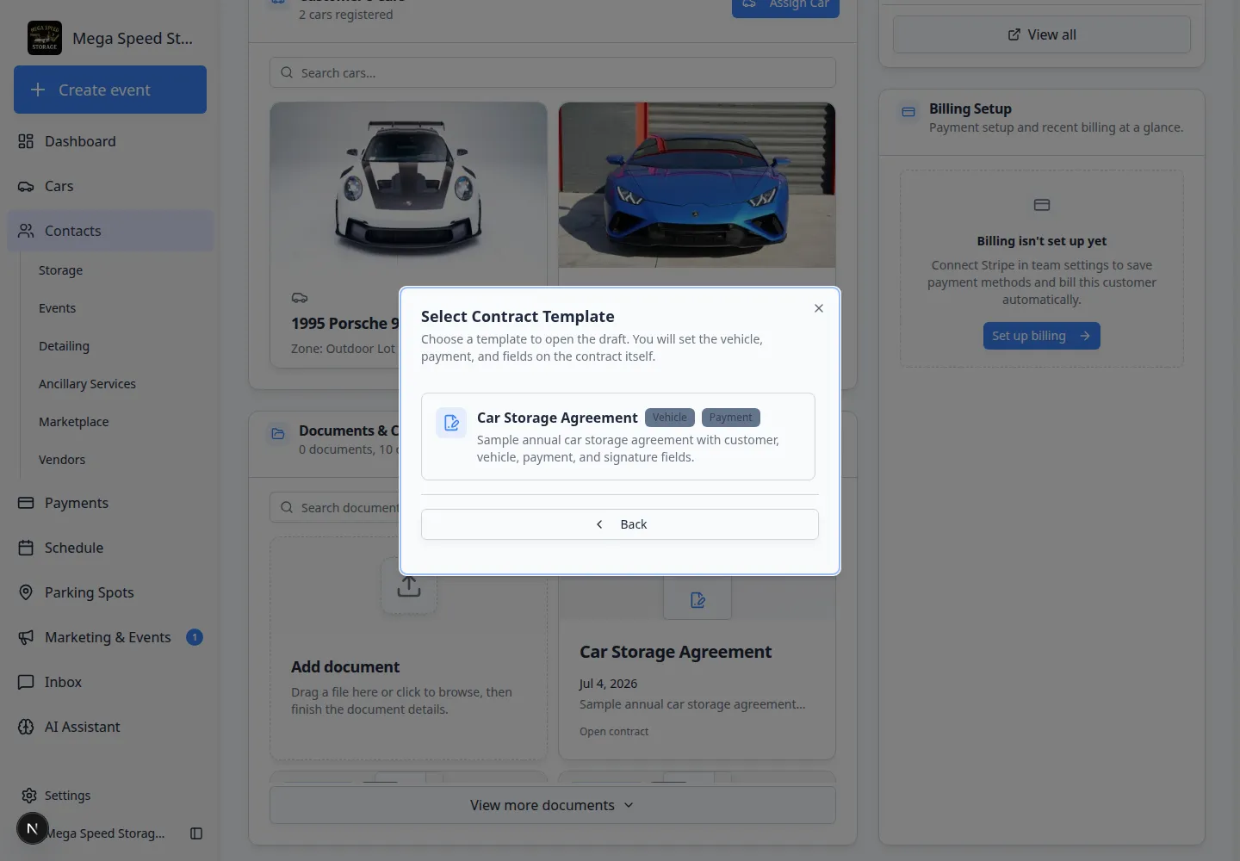Viewport: 1240px width, 861px height.
Task: Click the Inbox message icon
Action: [x=26, y=682]
